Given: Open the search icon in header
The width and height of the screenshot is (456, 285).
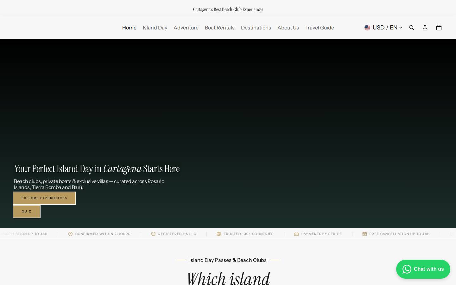Looking at the screenshot, I should (x=412, y=28).
